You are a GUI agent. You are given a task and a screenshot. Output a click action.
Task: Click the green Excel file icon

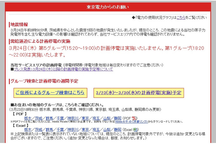click(x=135, y=129)
